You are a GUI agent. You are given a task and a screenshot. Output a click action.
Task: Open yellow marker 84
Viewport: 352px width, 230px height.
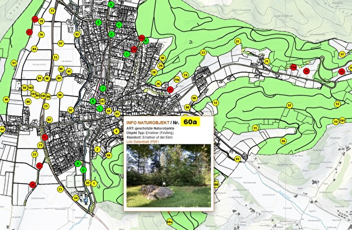34,49
